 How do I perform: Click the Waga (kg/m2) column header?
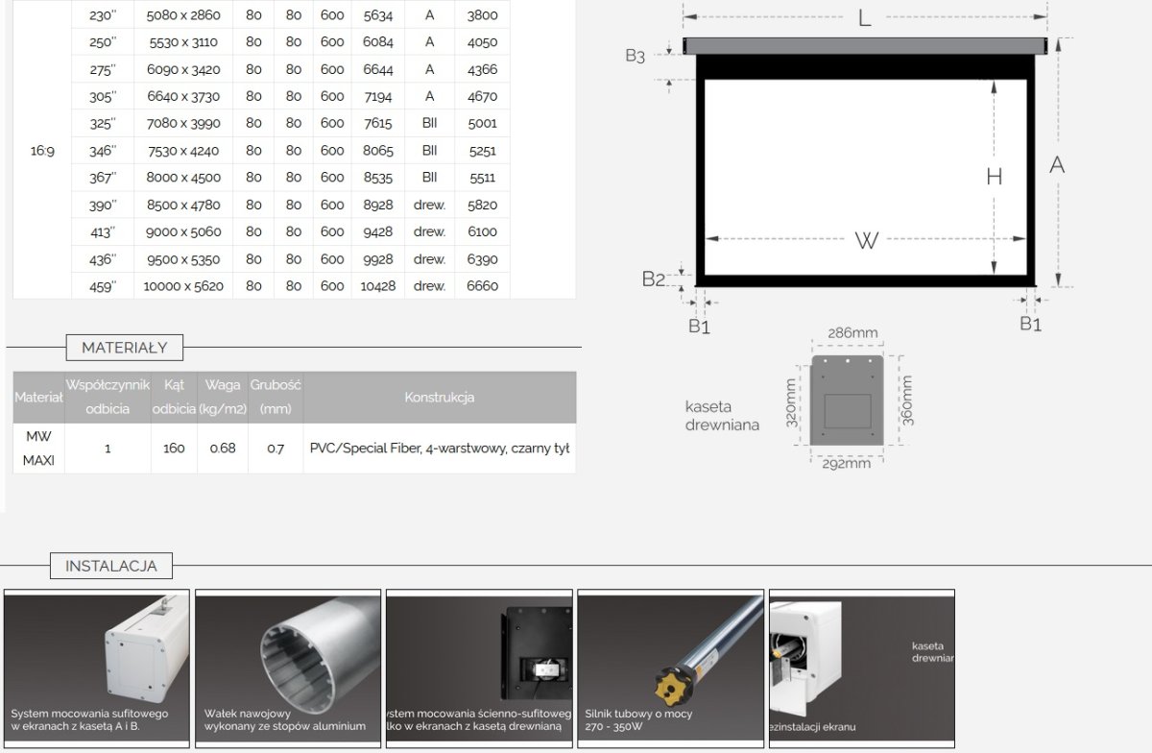click(223, 397)
